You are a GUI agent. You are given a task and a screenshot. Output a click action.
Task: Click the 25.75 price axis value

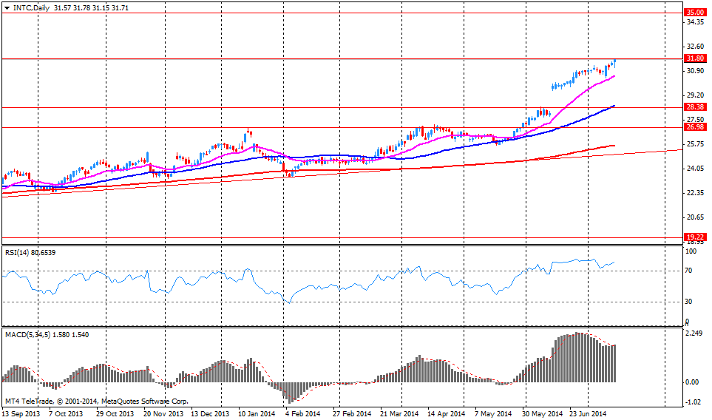(x=696, y=144)
